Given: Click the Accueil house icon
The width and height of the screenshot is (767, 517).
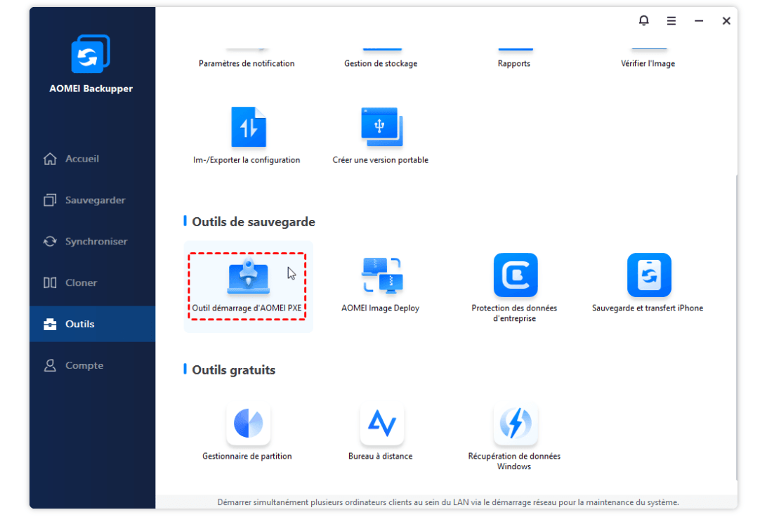Looking at the screenshot, I should click(x=50, y=159).
